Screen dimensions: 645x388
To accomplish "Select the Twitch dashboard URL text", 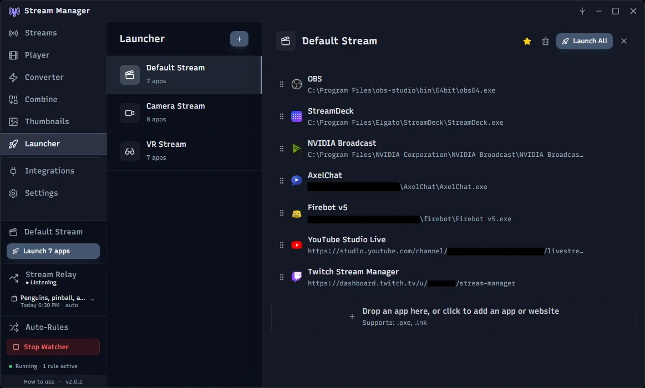I will [x=412, y=283].
